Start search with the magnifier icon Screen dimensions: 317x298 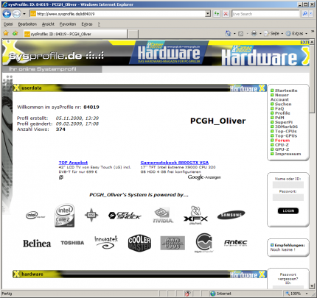click(304, 14)
